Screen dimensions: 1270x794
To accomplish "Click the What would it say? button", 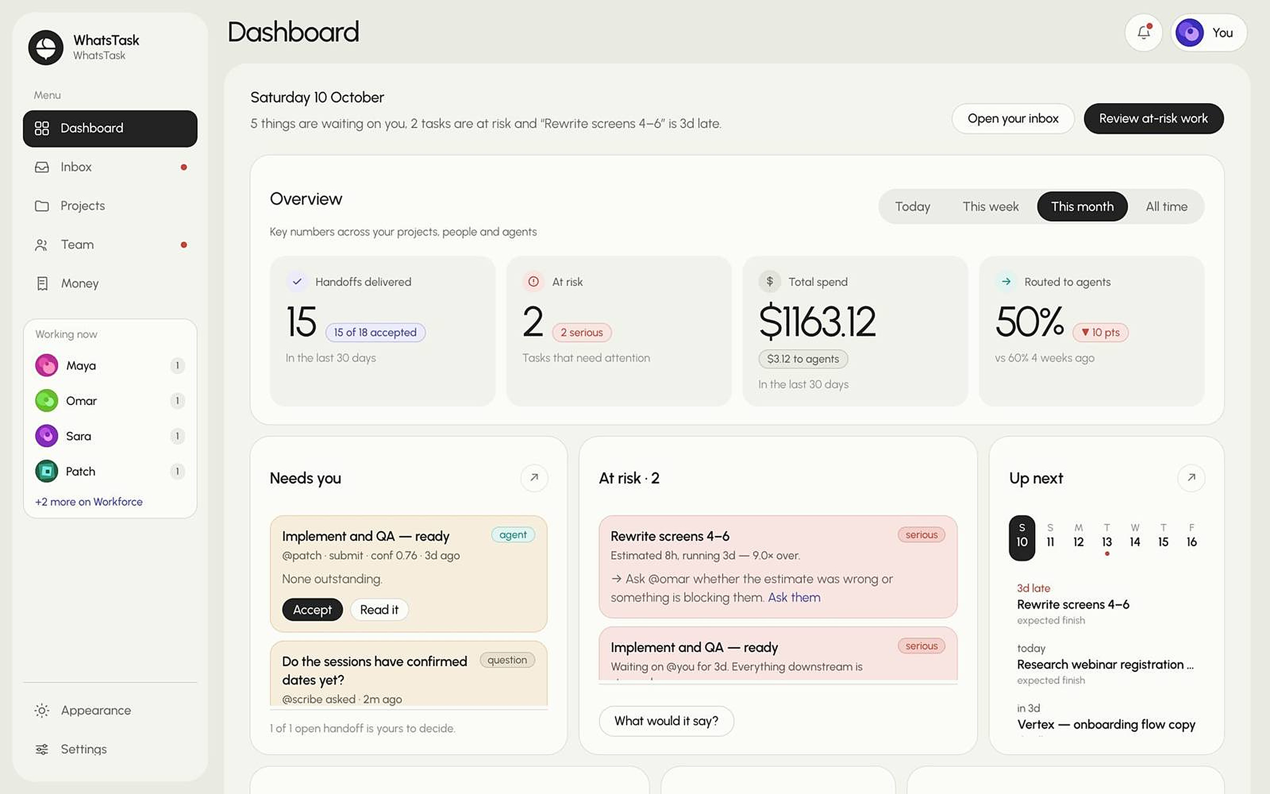I will tap(666, 721).
